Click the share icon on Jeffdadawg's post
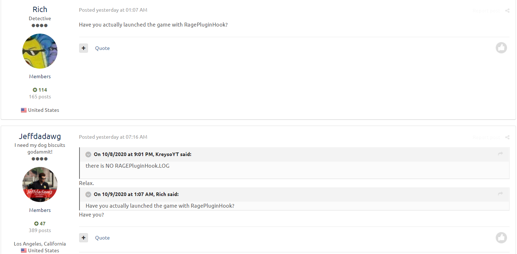Image resolution: width=517 pixels, height=254 pixels. point(507,137)
